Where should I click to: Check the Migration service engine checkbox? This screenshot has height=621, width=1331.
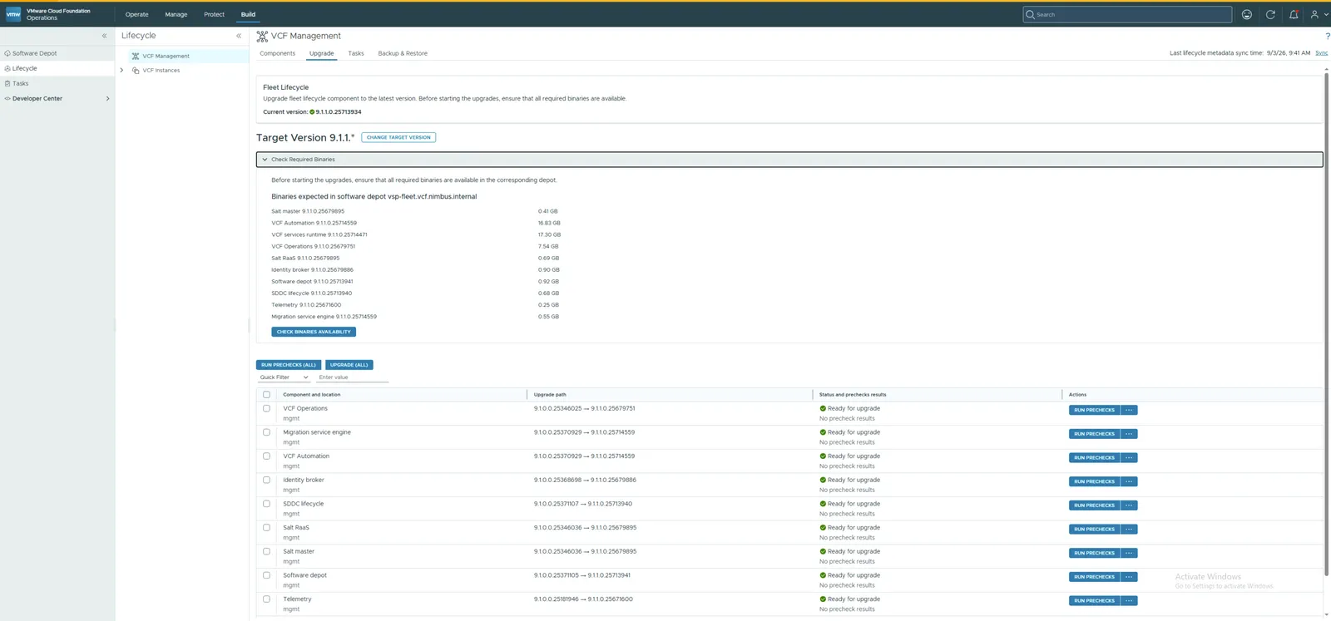(266, 432)
